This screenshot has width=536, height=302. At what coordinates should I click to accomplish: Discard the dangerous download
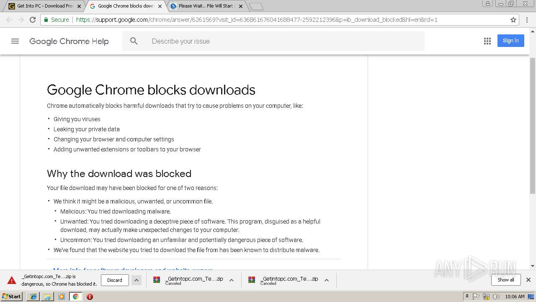pos(115,280)
